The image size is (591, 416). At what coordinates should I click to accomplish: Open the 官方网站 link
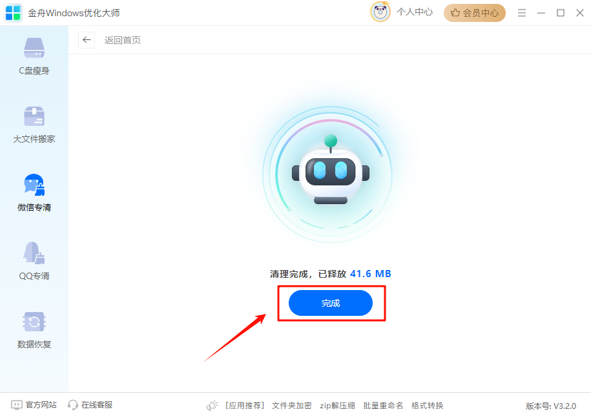(x=34, y=405)
